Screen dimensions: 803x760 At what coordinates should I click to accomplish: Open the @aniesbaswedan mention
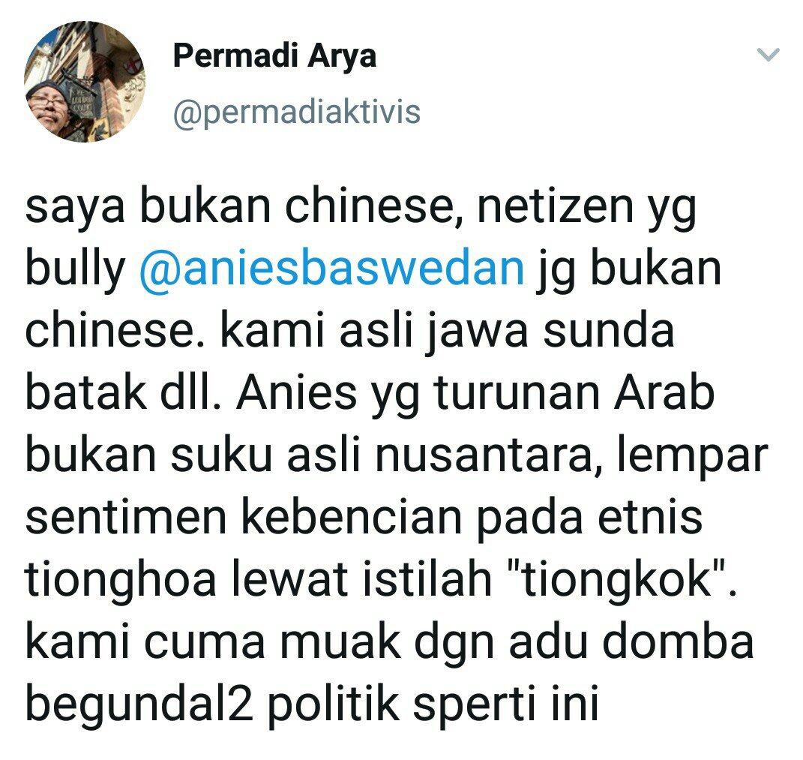pos(332,268)
